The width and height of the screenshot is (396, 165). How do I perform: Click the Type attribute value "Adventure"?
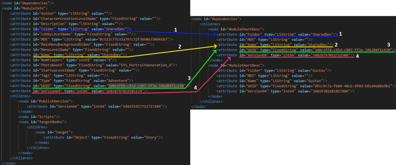point(109,80)
